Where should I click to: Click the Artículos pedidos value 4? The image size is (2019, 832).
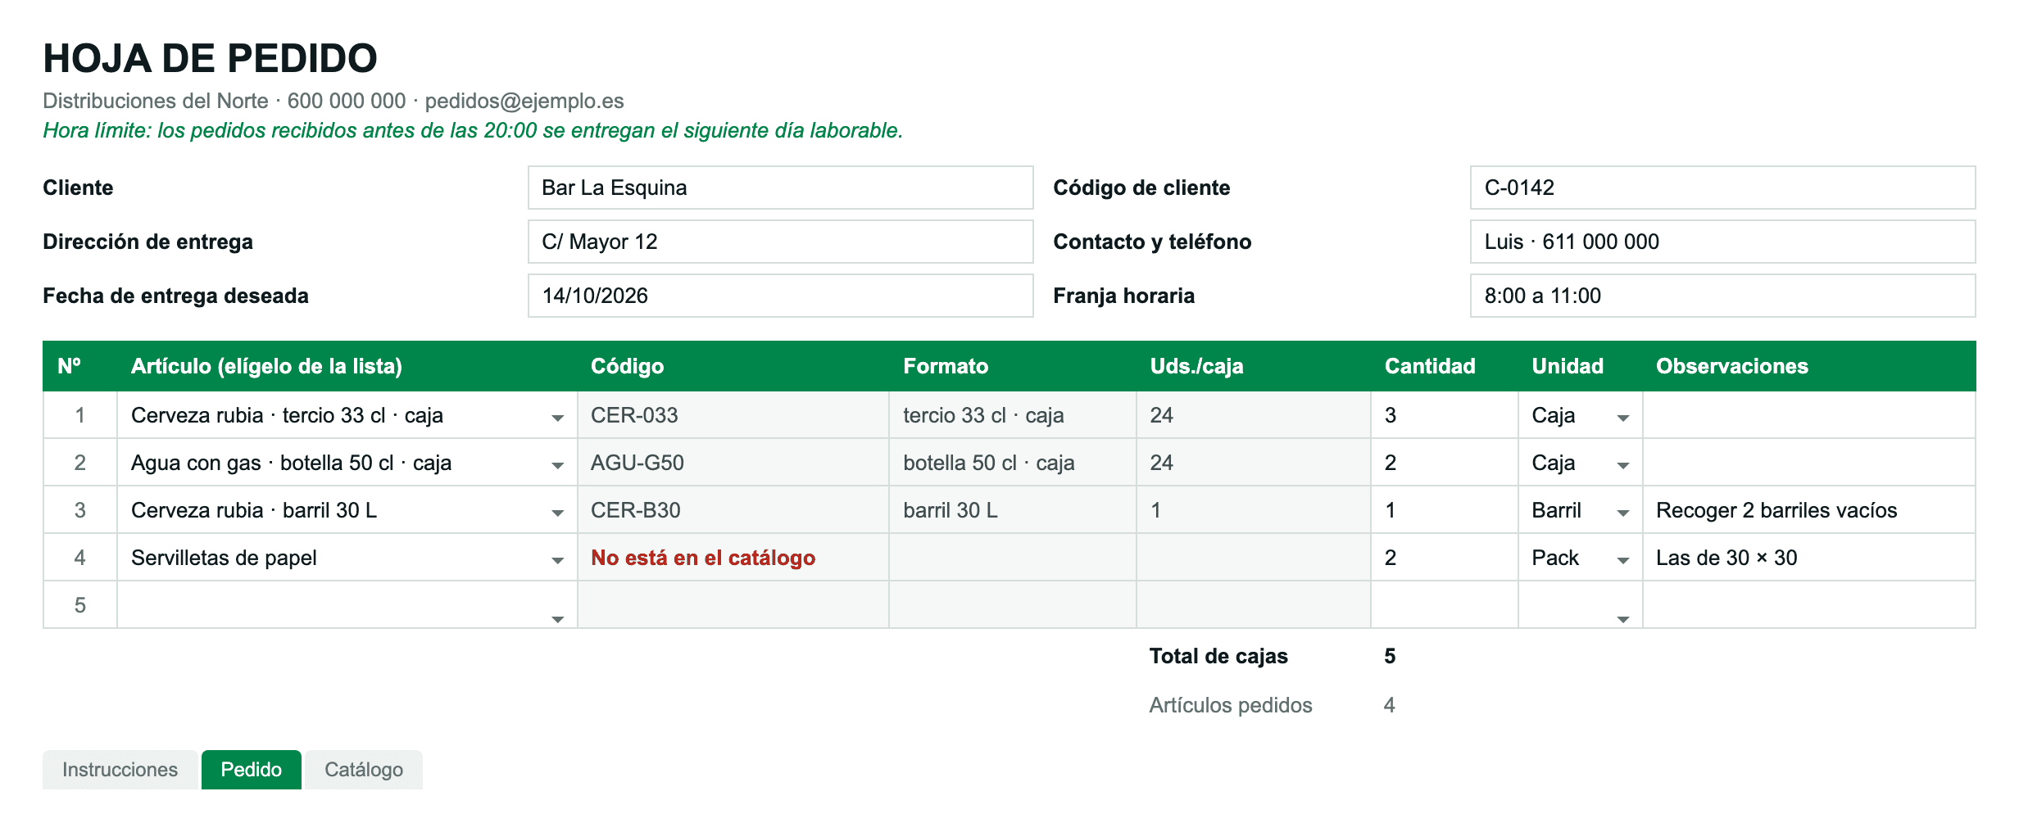[x=1390, y=705]
